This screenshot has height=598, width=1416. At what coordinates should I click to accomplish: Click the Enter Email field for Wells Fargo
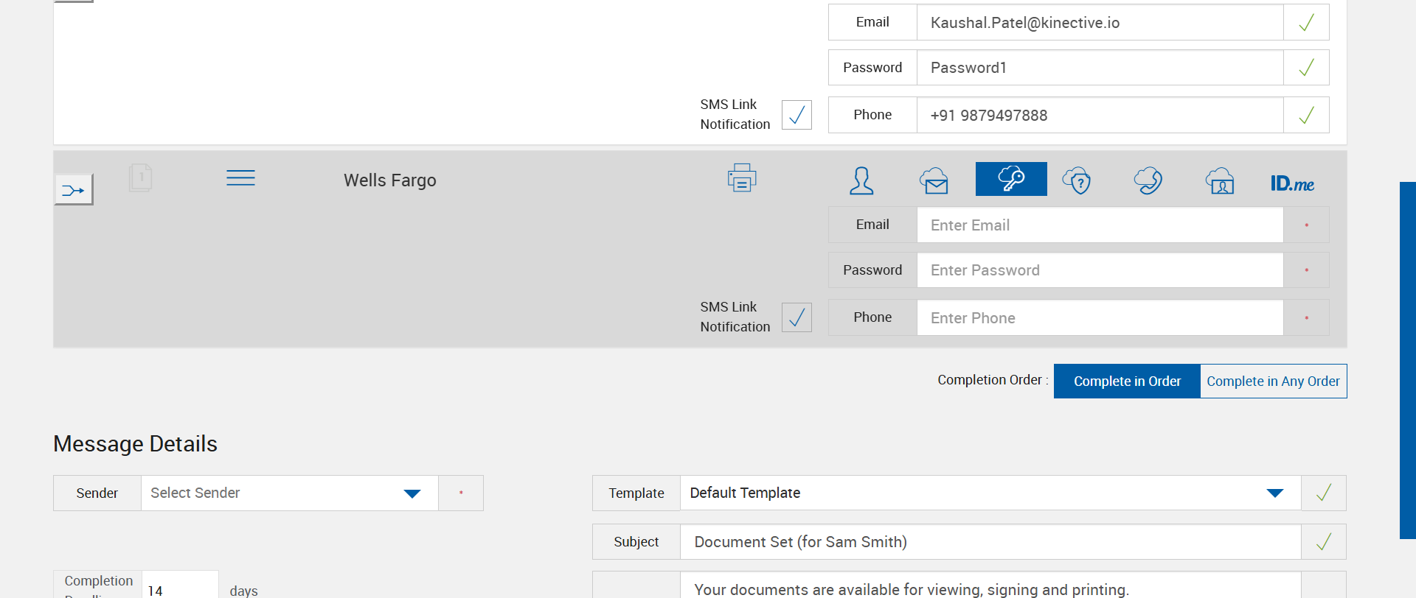[x=1100, y=225]
